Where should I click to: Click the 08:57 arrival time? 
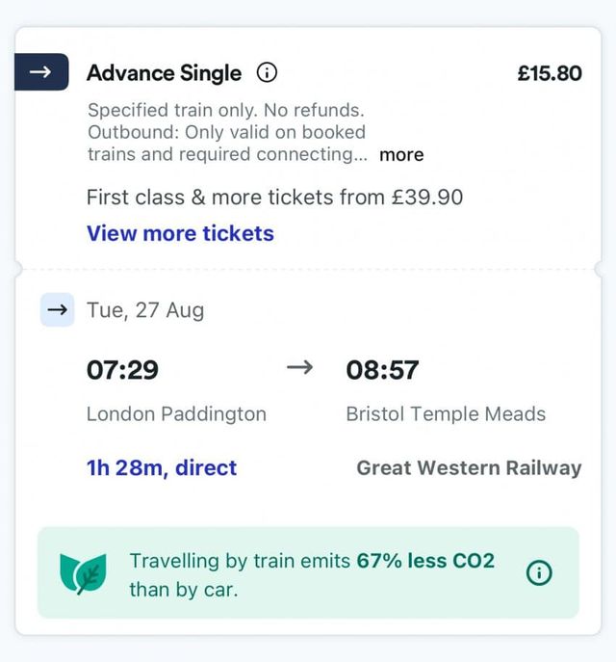[x=382, y=369]
